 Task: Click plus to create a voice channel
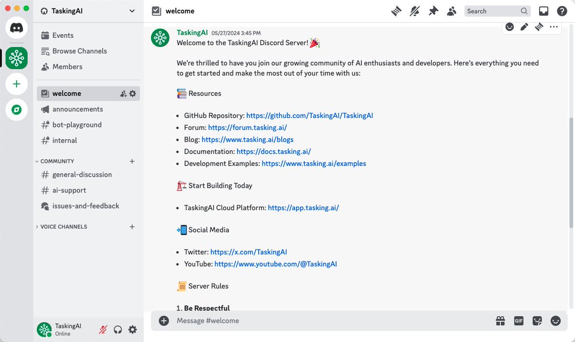pyautogui.click(x=132, y=226)
